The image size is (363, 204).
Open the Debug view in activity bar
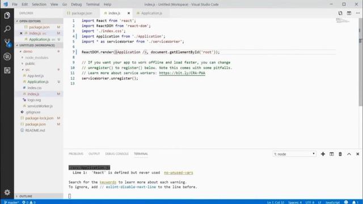click(7, 57)
